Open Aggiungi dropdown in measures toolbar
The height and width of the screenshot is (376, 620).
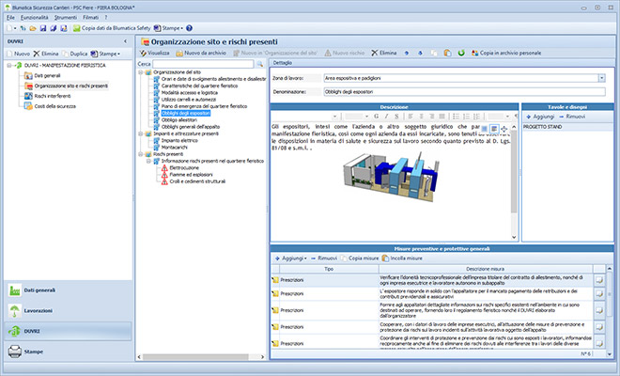tap(291, 257)
